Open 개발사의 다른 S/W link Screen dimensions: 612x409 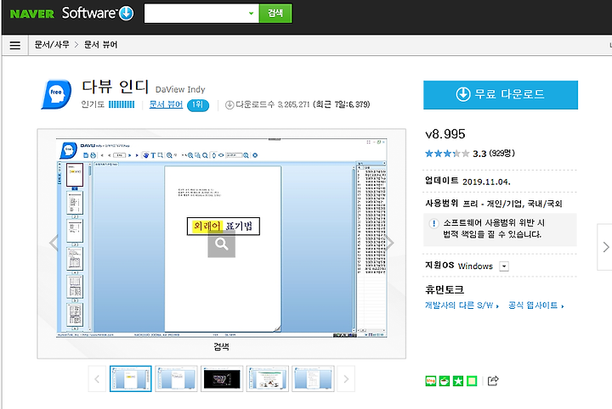pos(462,305)
